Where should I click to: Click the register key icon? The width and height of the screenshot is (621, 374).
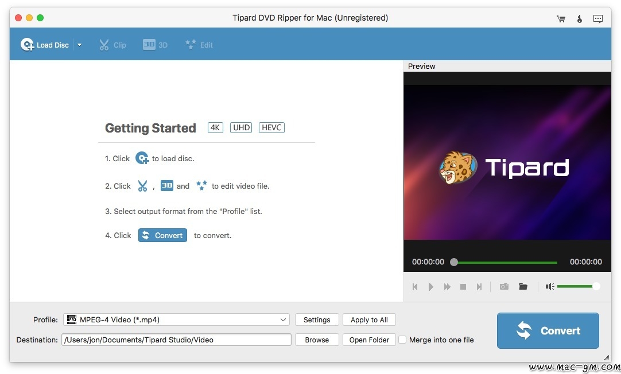[x=579, y=18]
